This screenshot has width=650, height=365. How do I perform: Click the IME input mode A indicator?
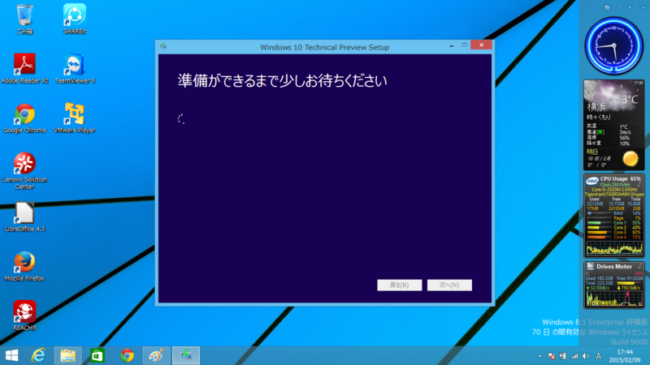coord(599,356)
